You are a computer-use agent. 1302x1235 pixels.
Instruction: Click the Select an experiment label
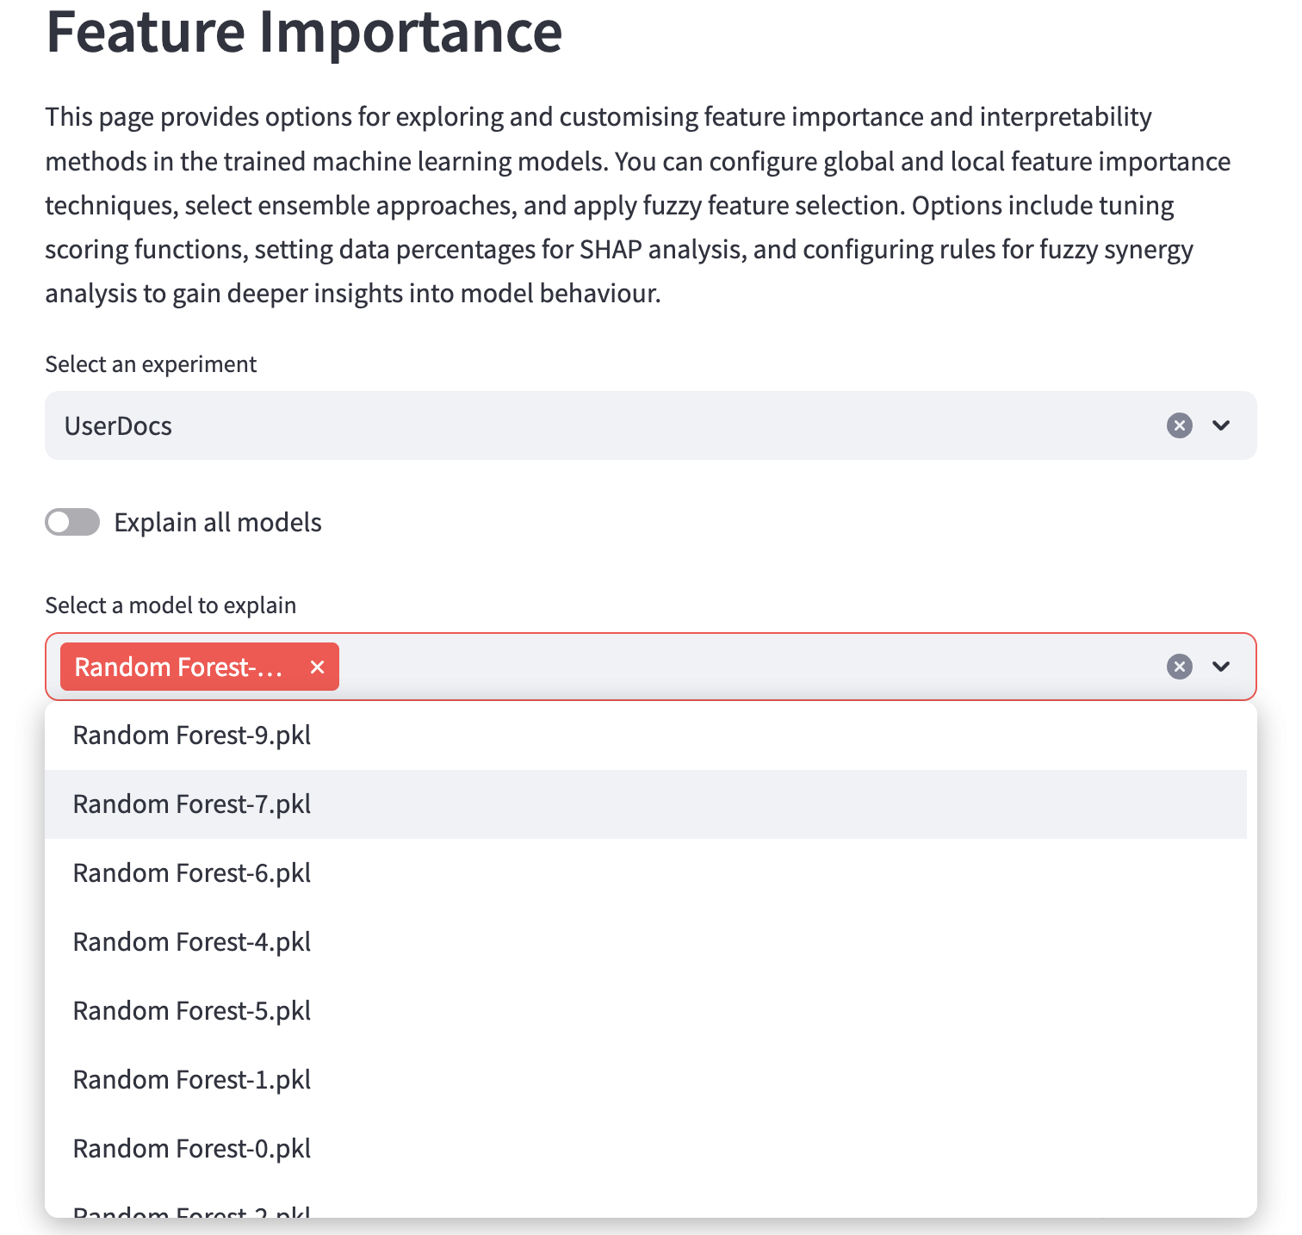pos(150,363)
